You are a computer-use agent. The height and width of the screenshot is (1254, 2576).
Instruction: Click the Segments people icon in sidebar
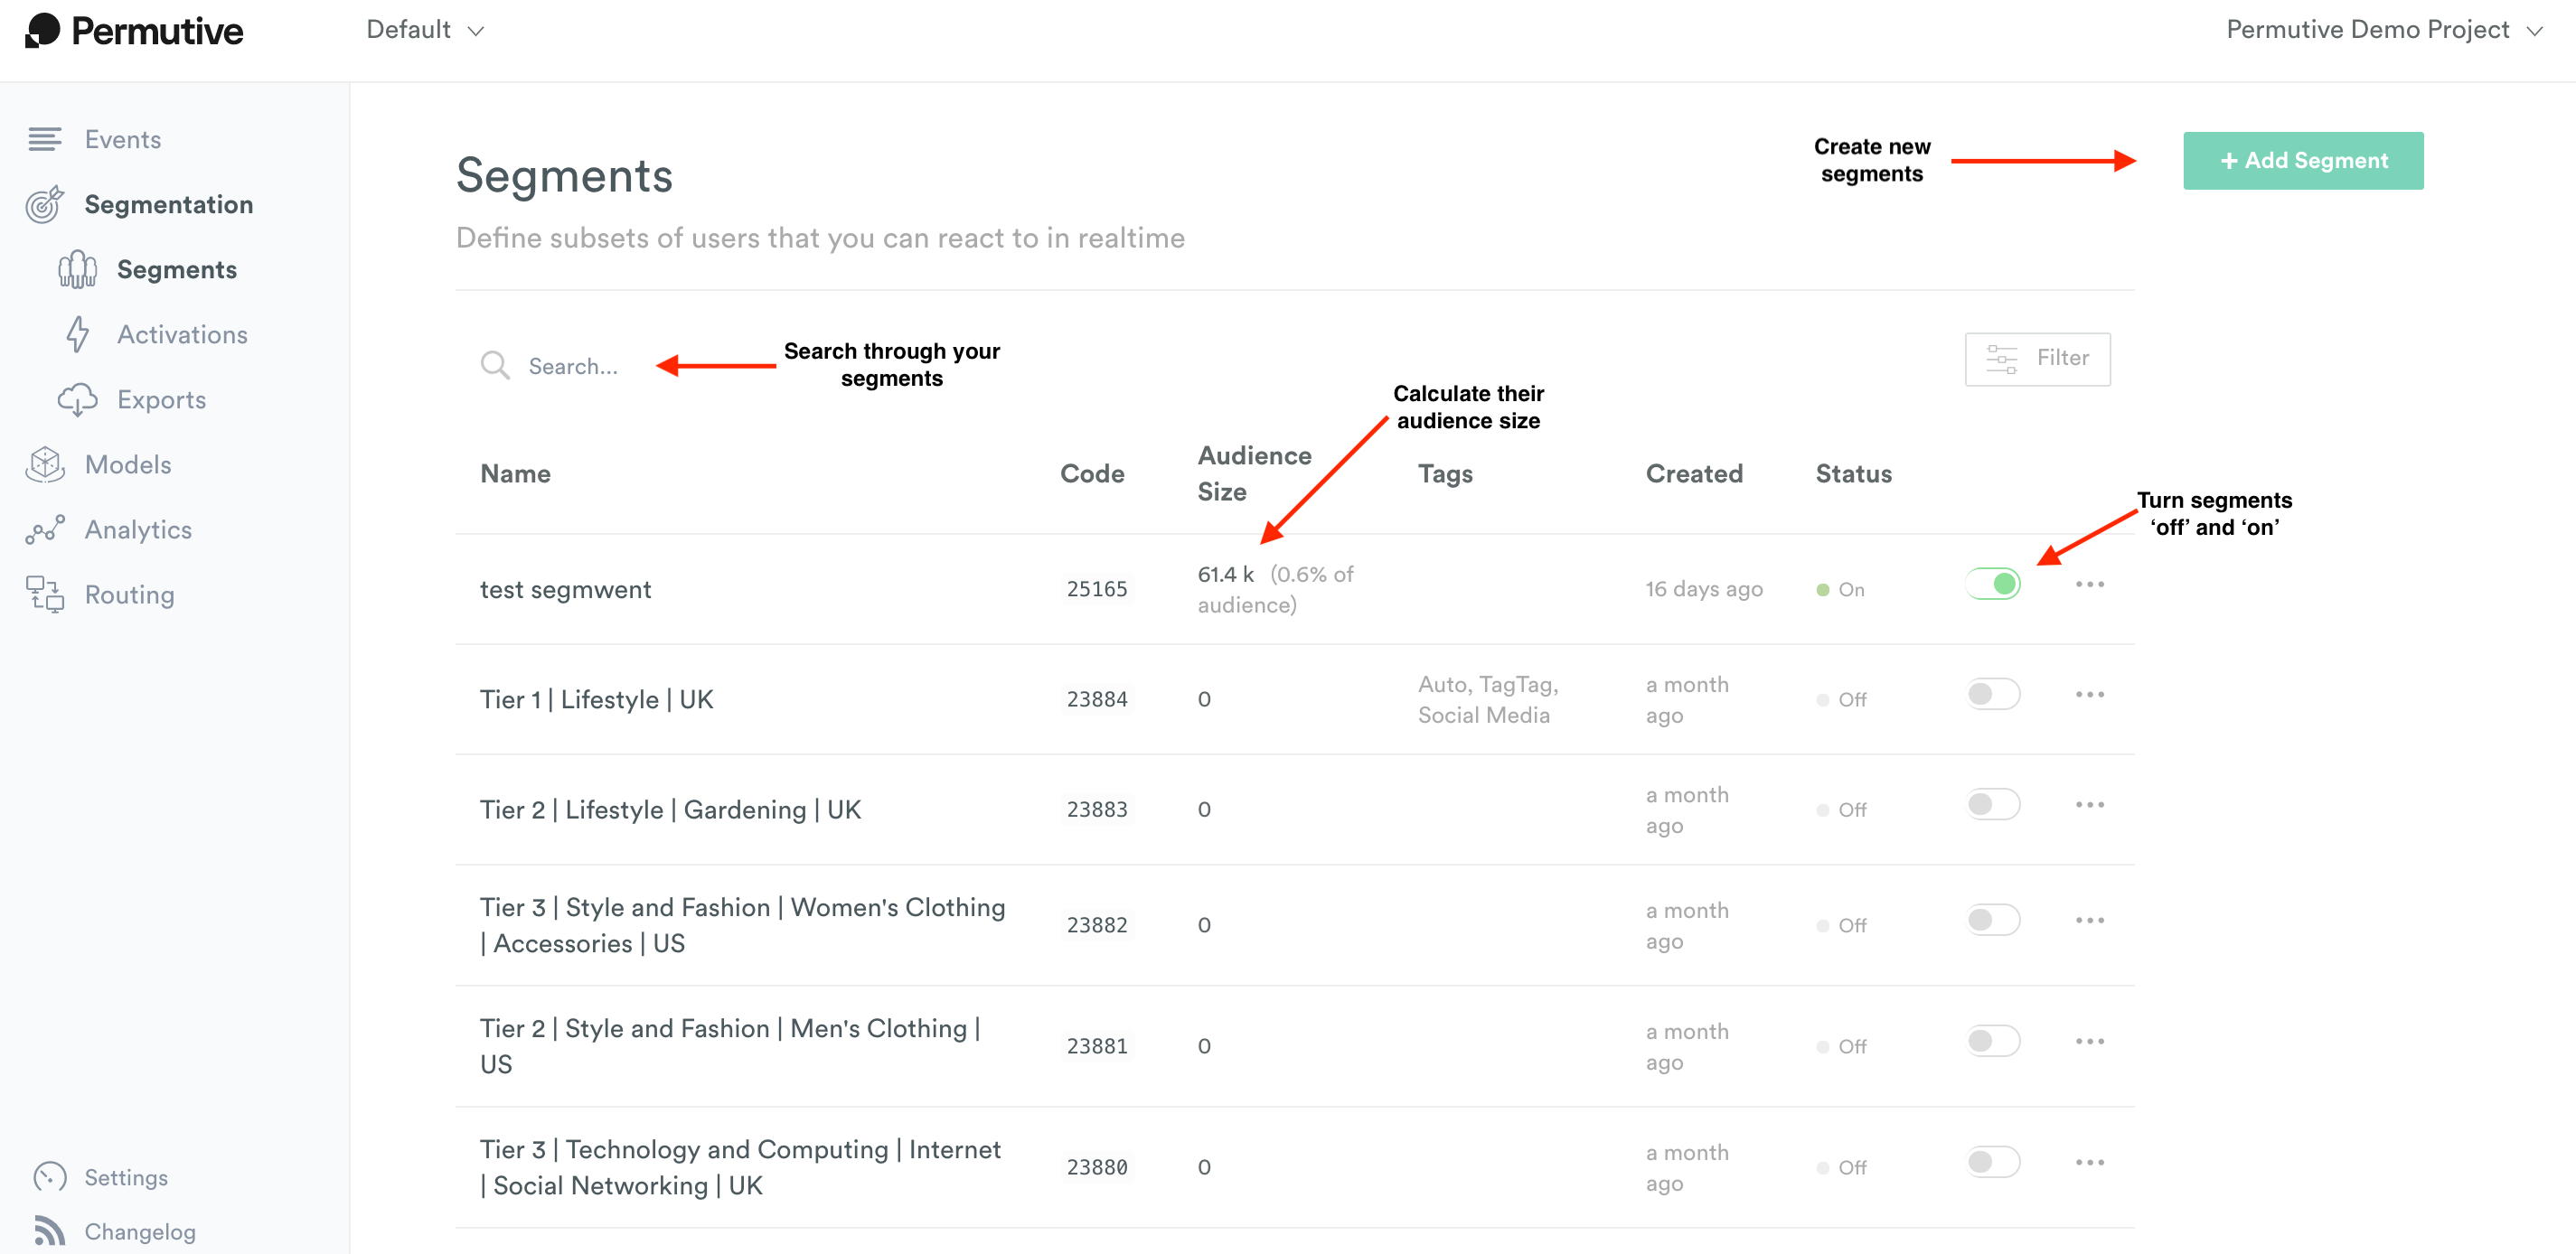[77, 270]
